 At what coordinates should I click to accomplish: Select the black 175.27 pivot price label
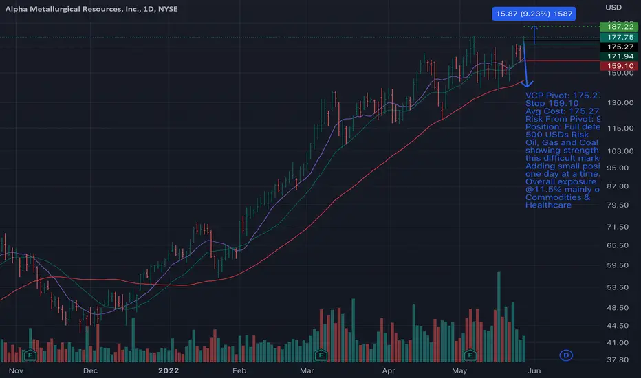[x=619, y=47]
